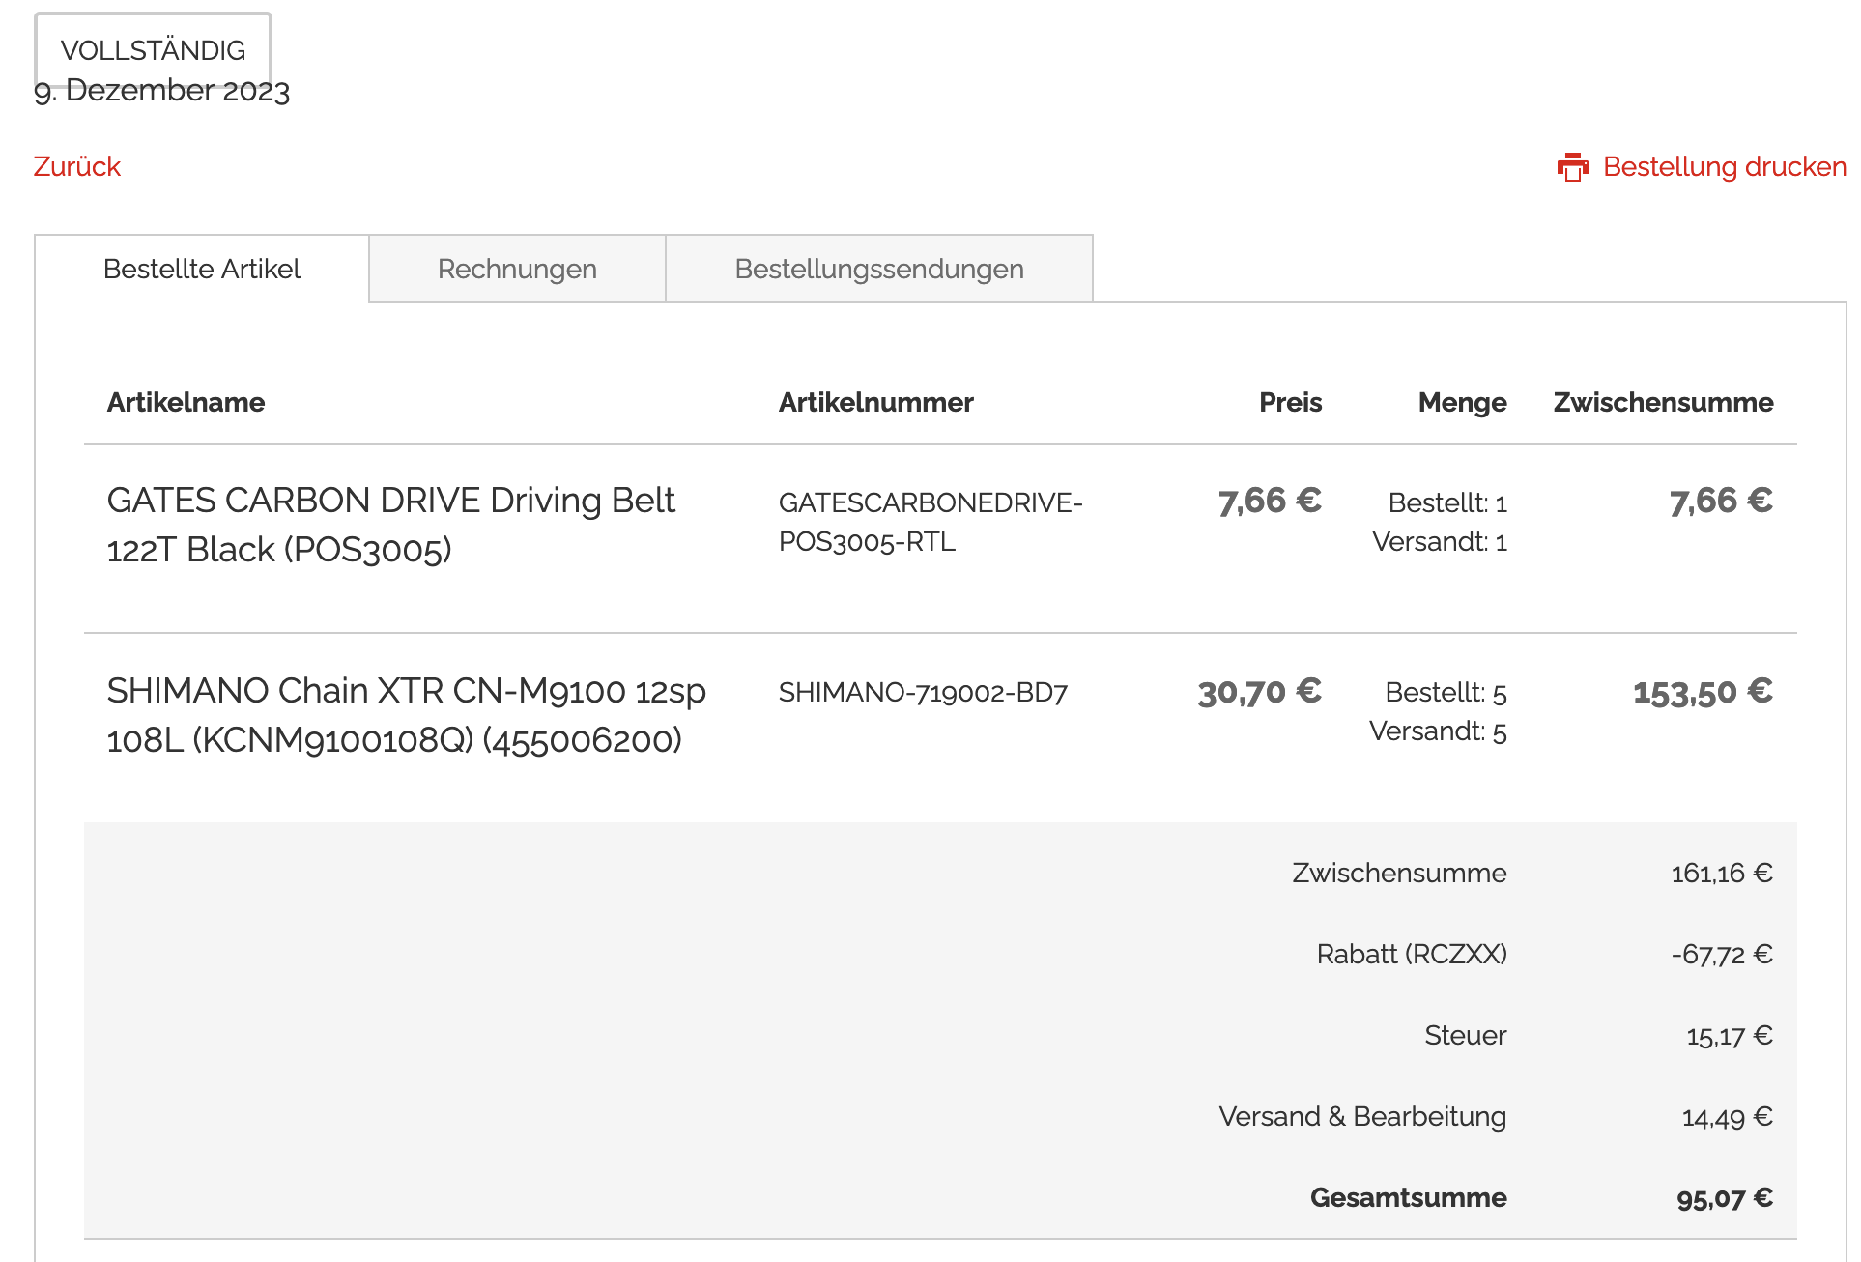The height and width of the screenshot is (1262, 1861).
Task: Click the Bestellung drucken link
Action: pos(1724,167)
